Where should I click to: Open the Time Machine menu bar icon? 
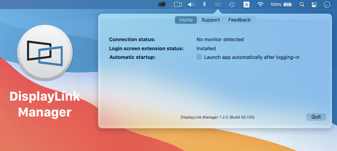[x=232, y=5]
